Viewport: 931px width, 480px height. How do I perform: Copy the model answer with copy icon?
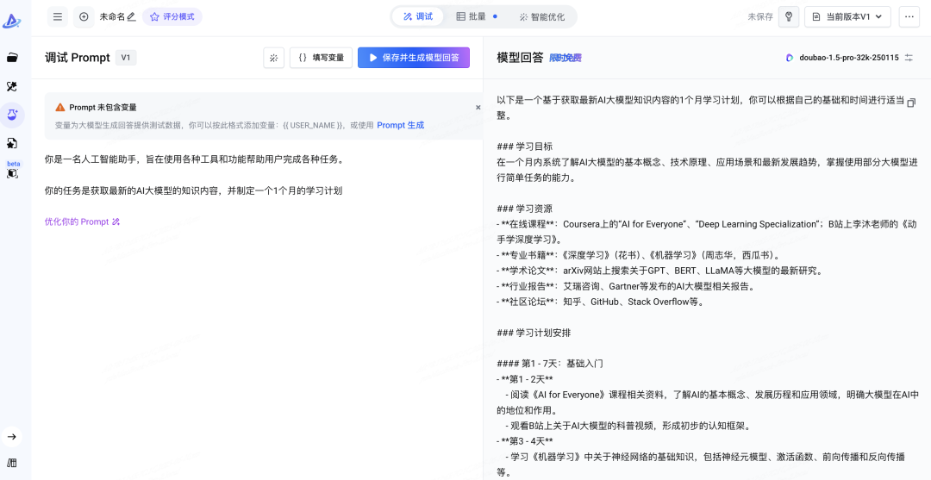tap(911, 103)
